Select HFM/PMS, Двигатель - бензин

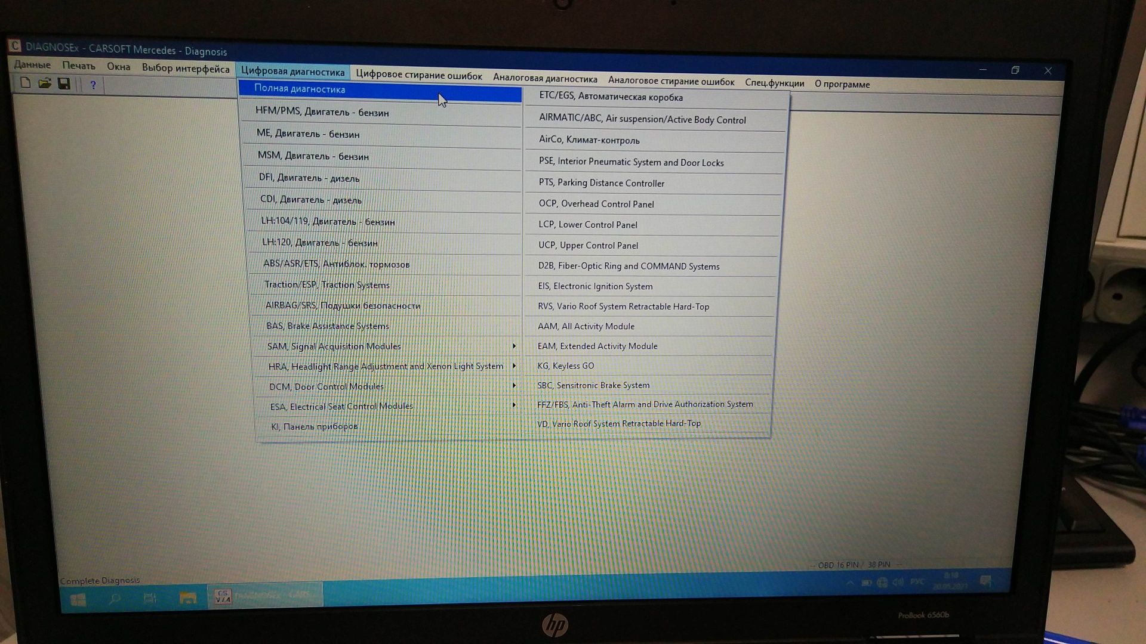click(381, 113)
